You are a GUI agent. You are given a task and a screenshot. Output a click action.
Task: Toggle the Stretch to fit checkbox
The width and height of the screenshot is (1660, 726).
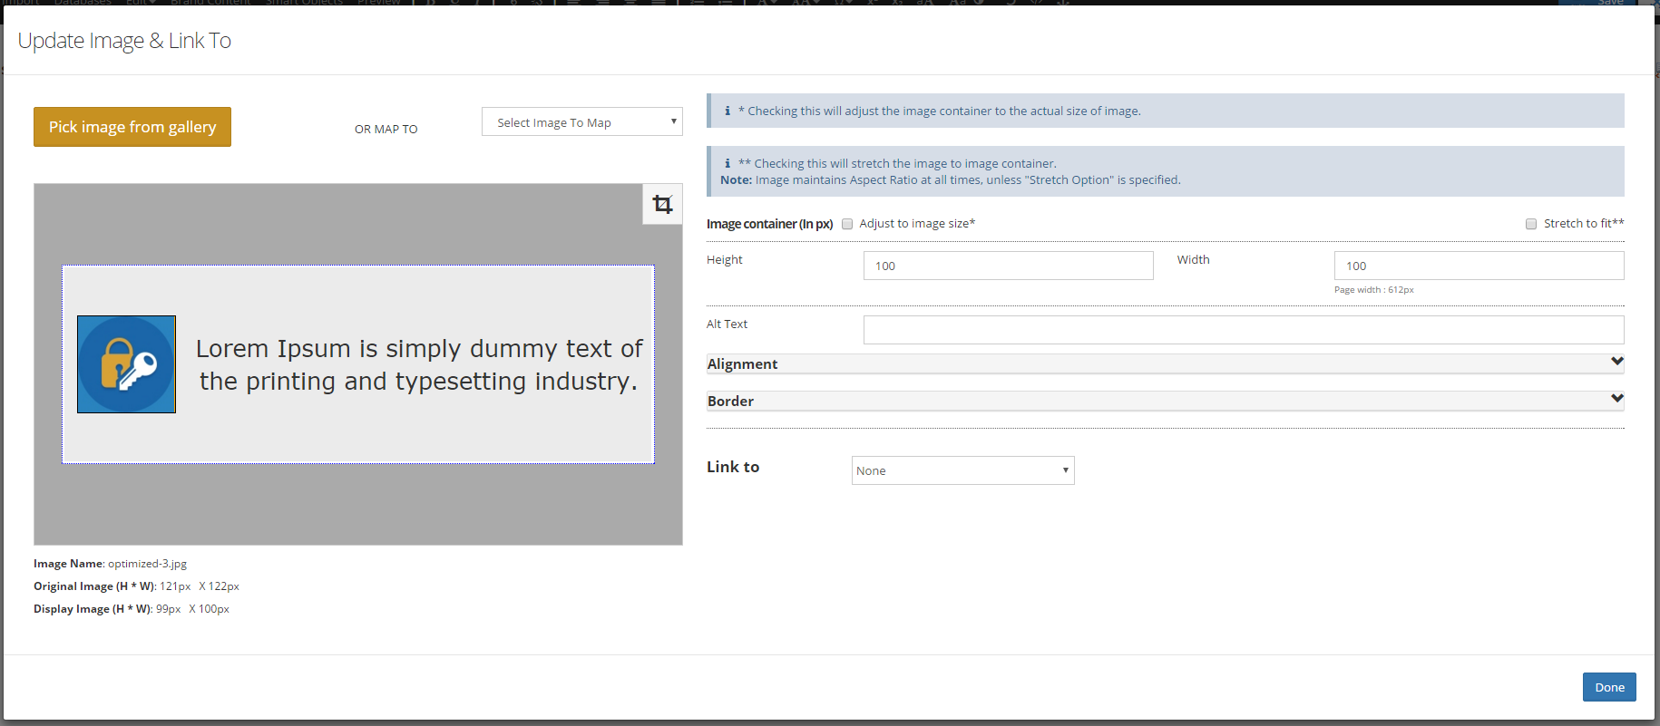tap(1531, 224)
